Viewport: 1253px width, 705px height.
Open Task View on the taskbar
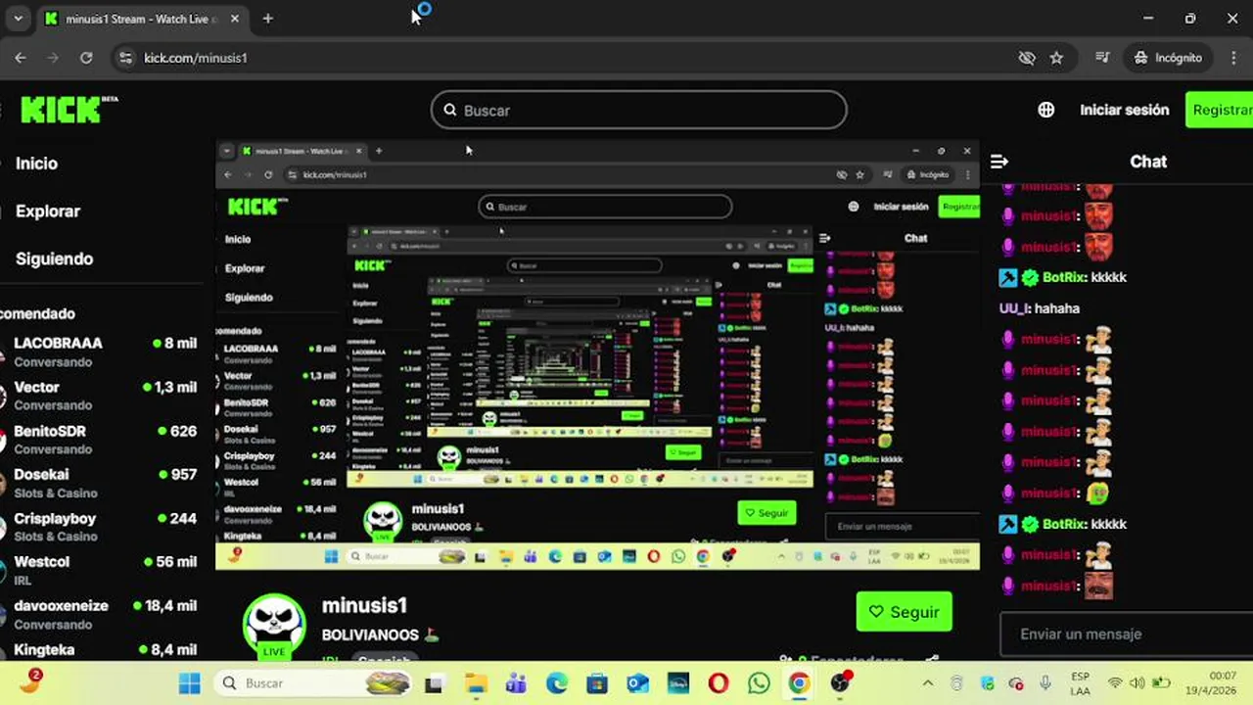[x=434, y=683]
